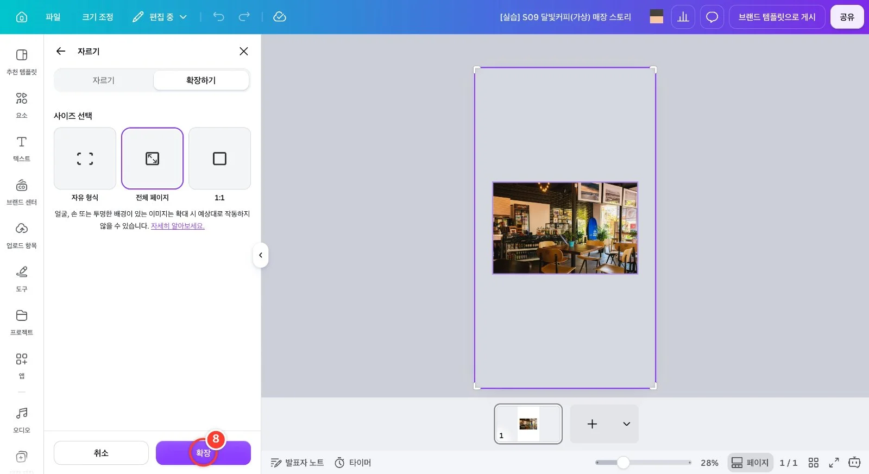Enter fullscreen presentation mode
The image size is (869, 474).
point(834,463)
